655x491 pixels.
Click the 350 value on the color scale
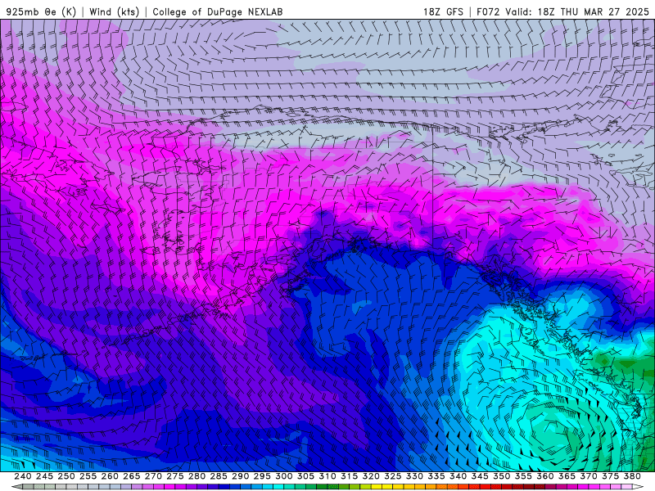(x=502, y=476)
